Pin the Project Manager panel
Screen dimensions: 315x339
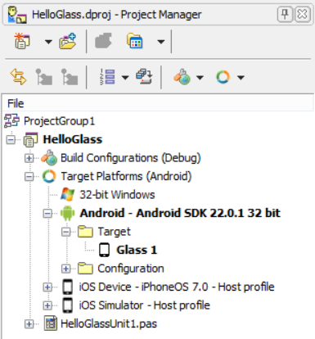click(286, 15)
